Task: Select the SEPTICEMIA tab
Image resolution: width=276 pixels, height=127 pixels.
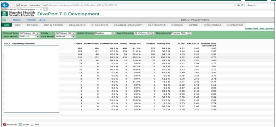Action: (x=156, y=25)
